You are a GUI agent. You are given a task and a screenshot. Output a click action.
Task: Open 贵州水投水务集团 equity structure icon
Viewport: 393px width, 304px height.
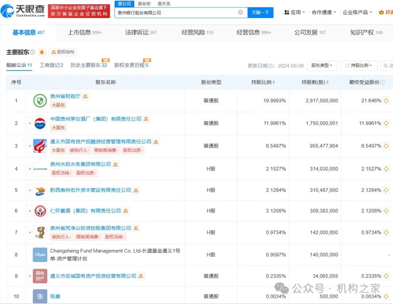116,164
